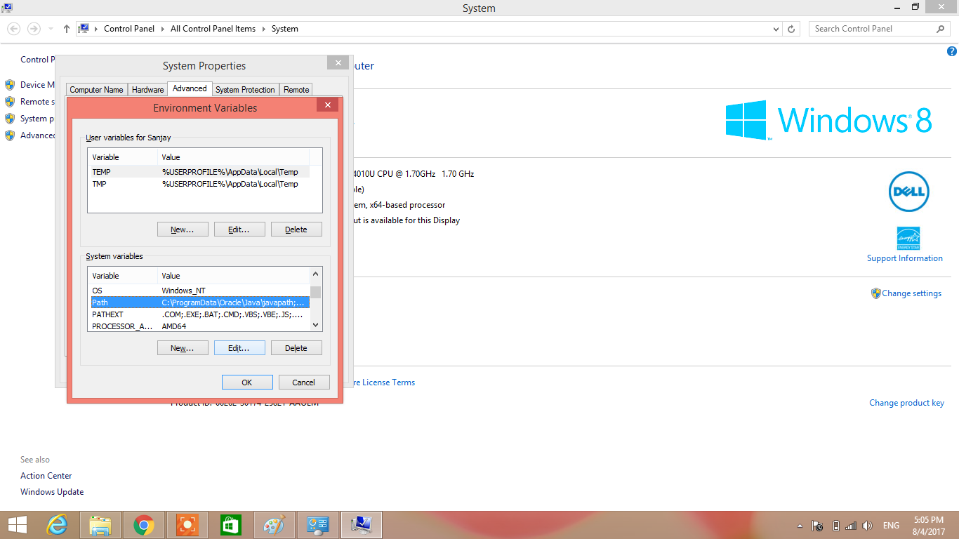This screenshot has height=539, width=959.
Task: Switch to the Computer Name tab
Action: pos(96,90)
